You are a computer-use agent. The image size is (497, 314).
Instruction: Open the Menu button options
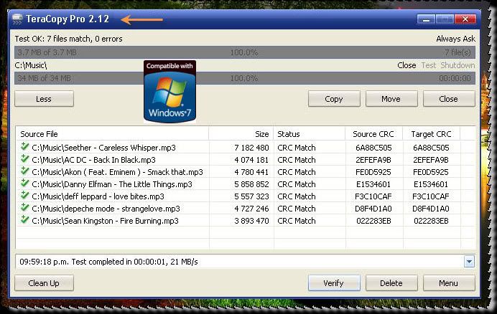(x=448, y=283)
